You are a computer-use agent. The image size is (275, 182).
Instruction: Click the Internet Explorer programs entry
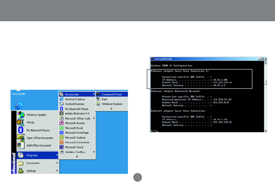tap(77, 99)
